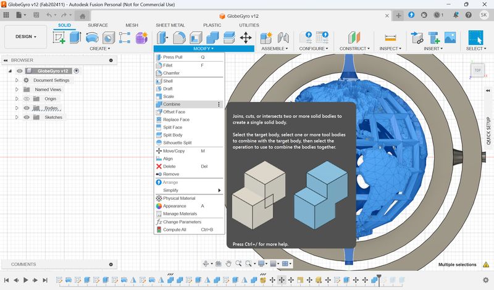Click the Measure tool icon

coord(390,38)
